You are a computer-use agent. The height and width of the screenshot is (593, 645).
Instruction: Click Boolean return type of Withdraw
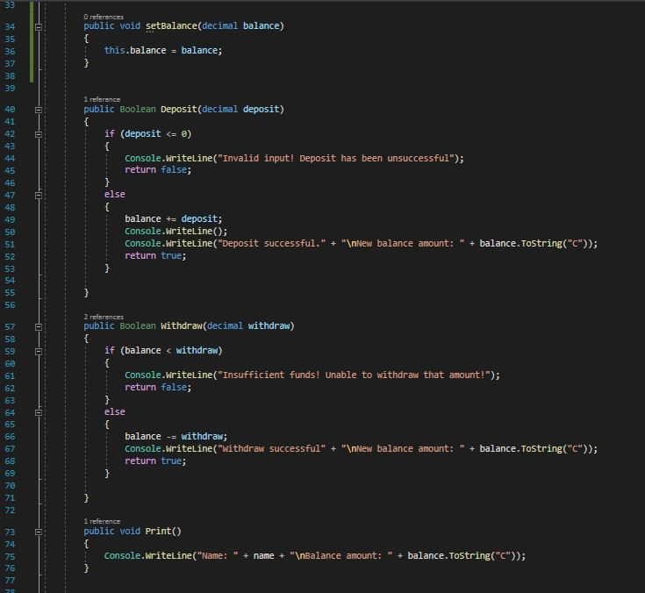pos(138,326)
